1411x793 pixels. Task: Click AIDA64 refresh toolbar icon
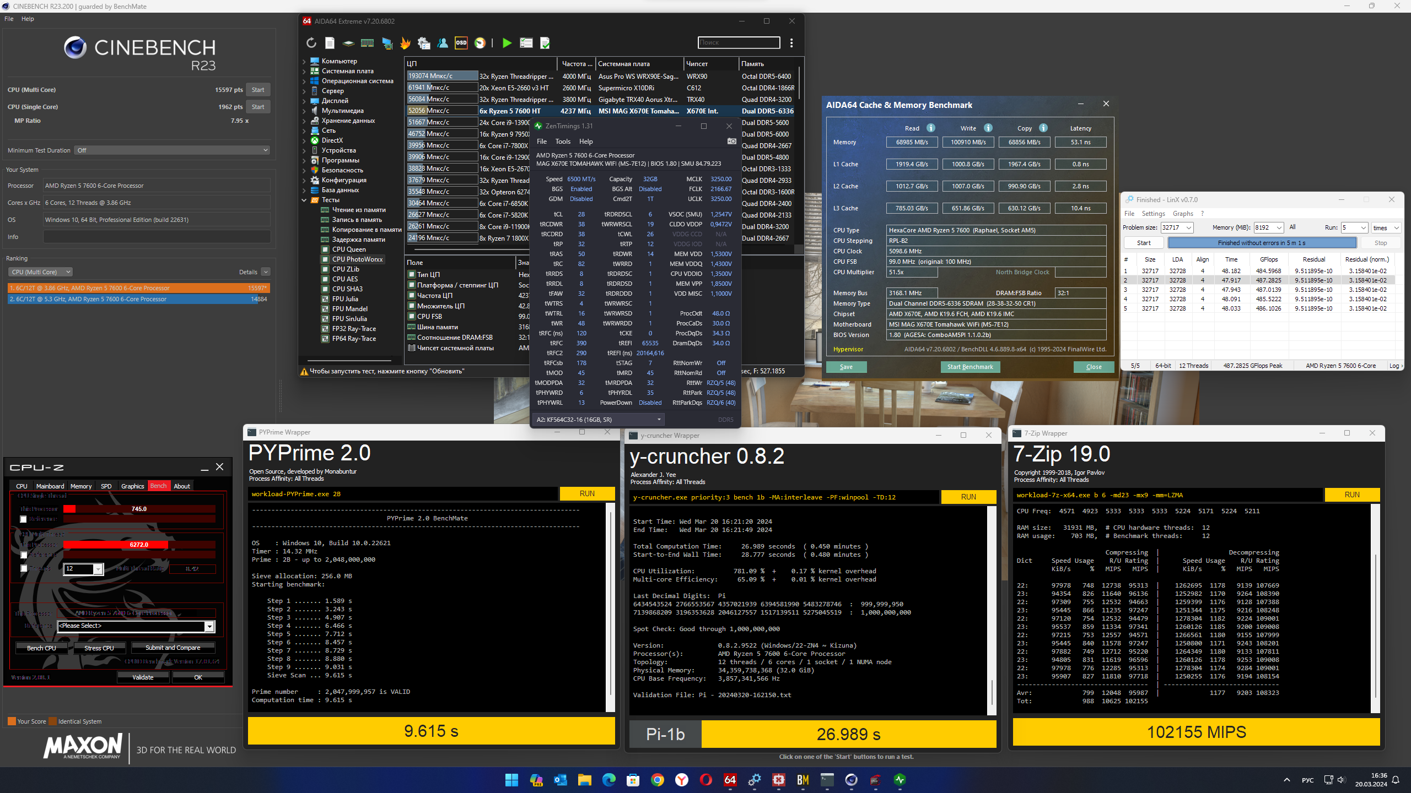(311, 43)
